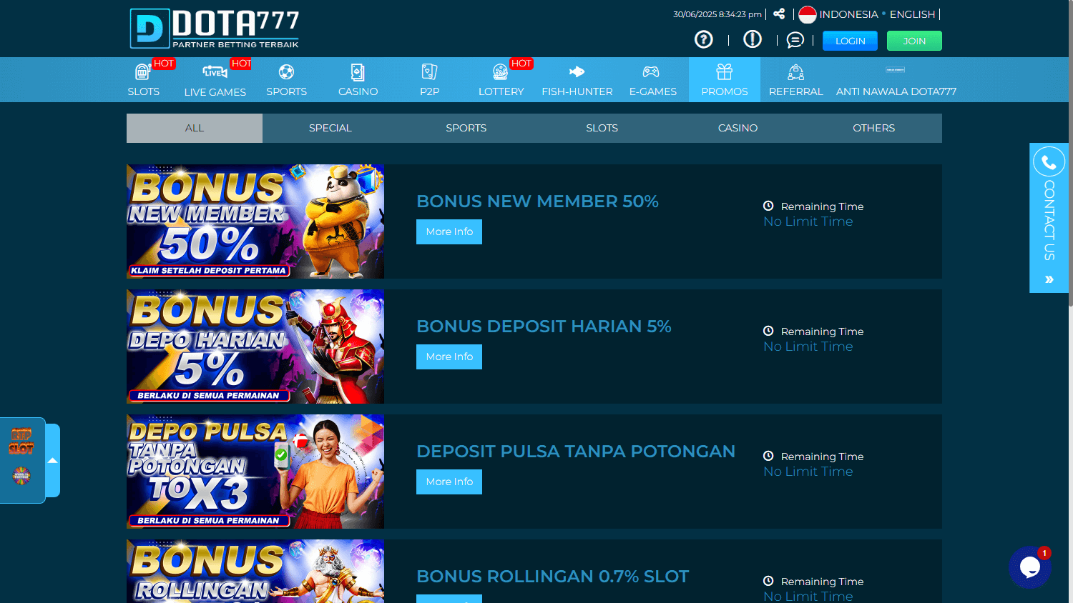Switch to the SPECIAL promotions tab

(x=330, y=128)
